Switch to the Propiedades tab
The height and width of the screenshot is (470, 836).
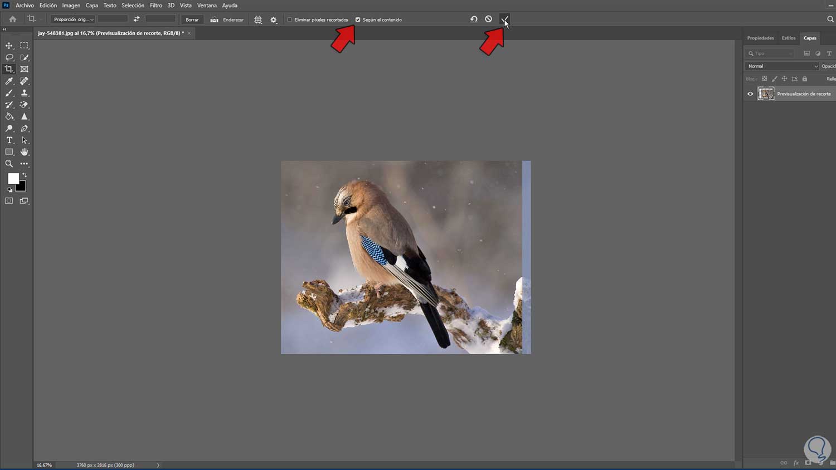point(760,38)
